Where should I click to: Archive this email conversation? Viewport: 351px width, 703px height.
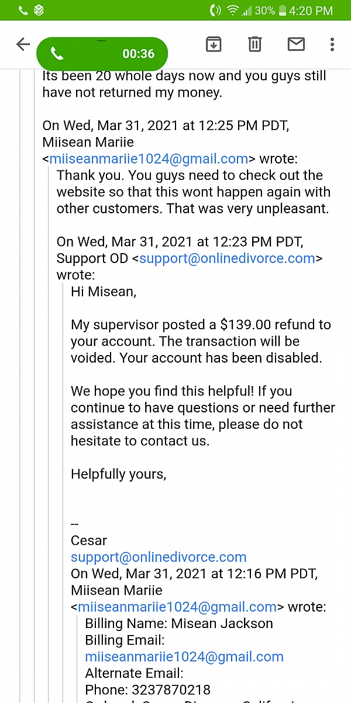(214, 44)
